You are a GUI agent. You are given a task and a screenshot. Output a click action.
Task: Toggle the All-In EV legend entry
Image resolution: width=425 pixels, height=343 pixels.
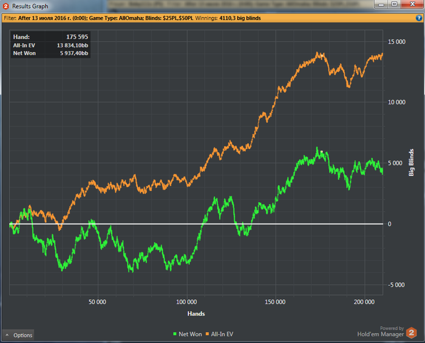point(219,335)
